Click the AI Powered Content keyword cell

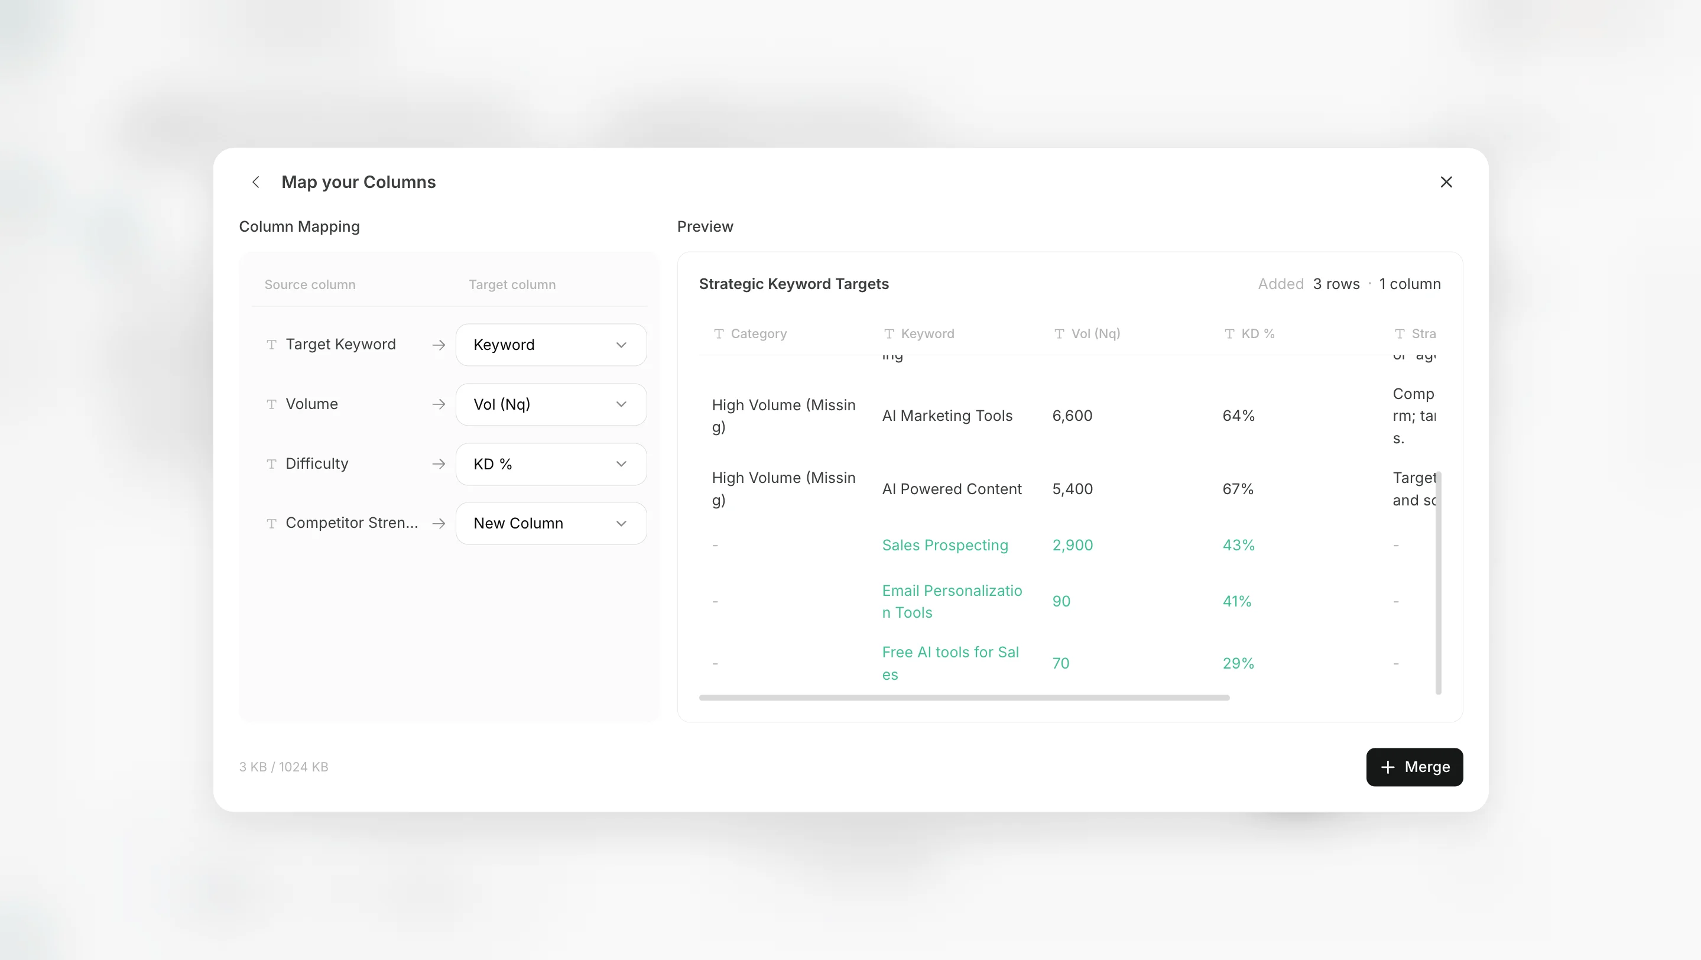pos(952,489)
